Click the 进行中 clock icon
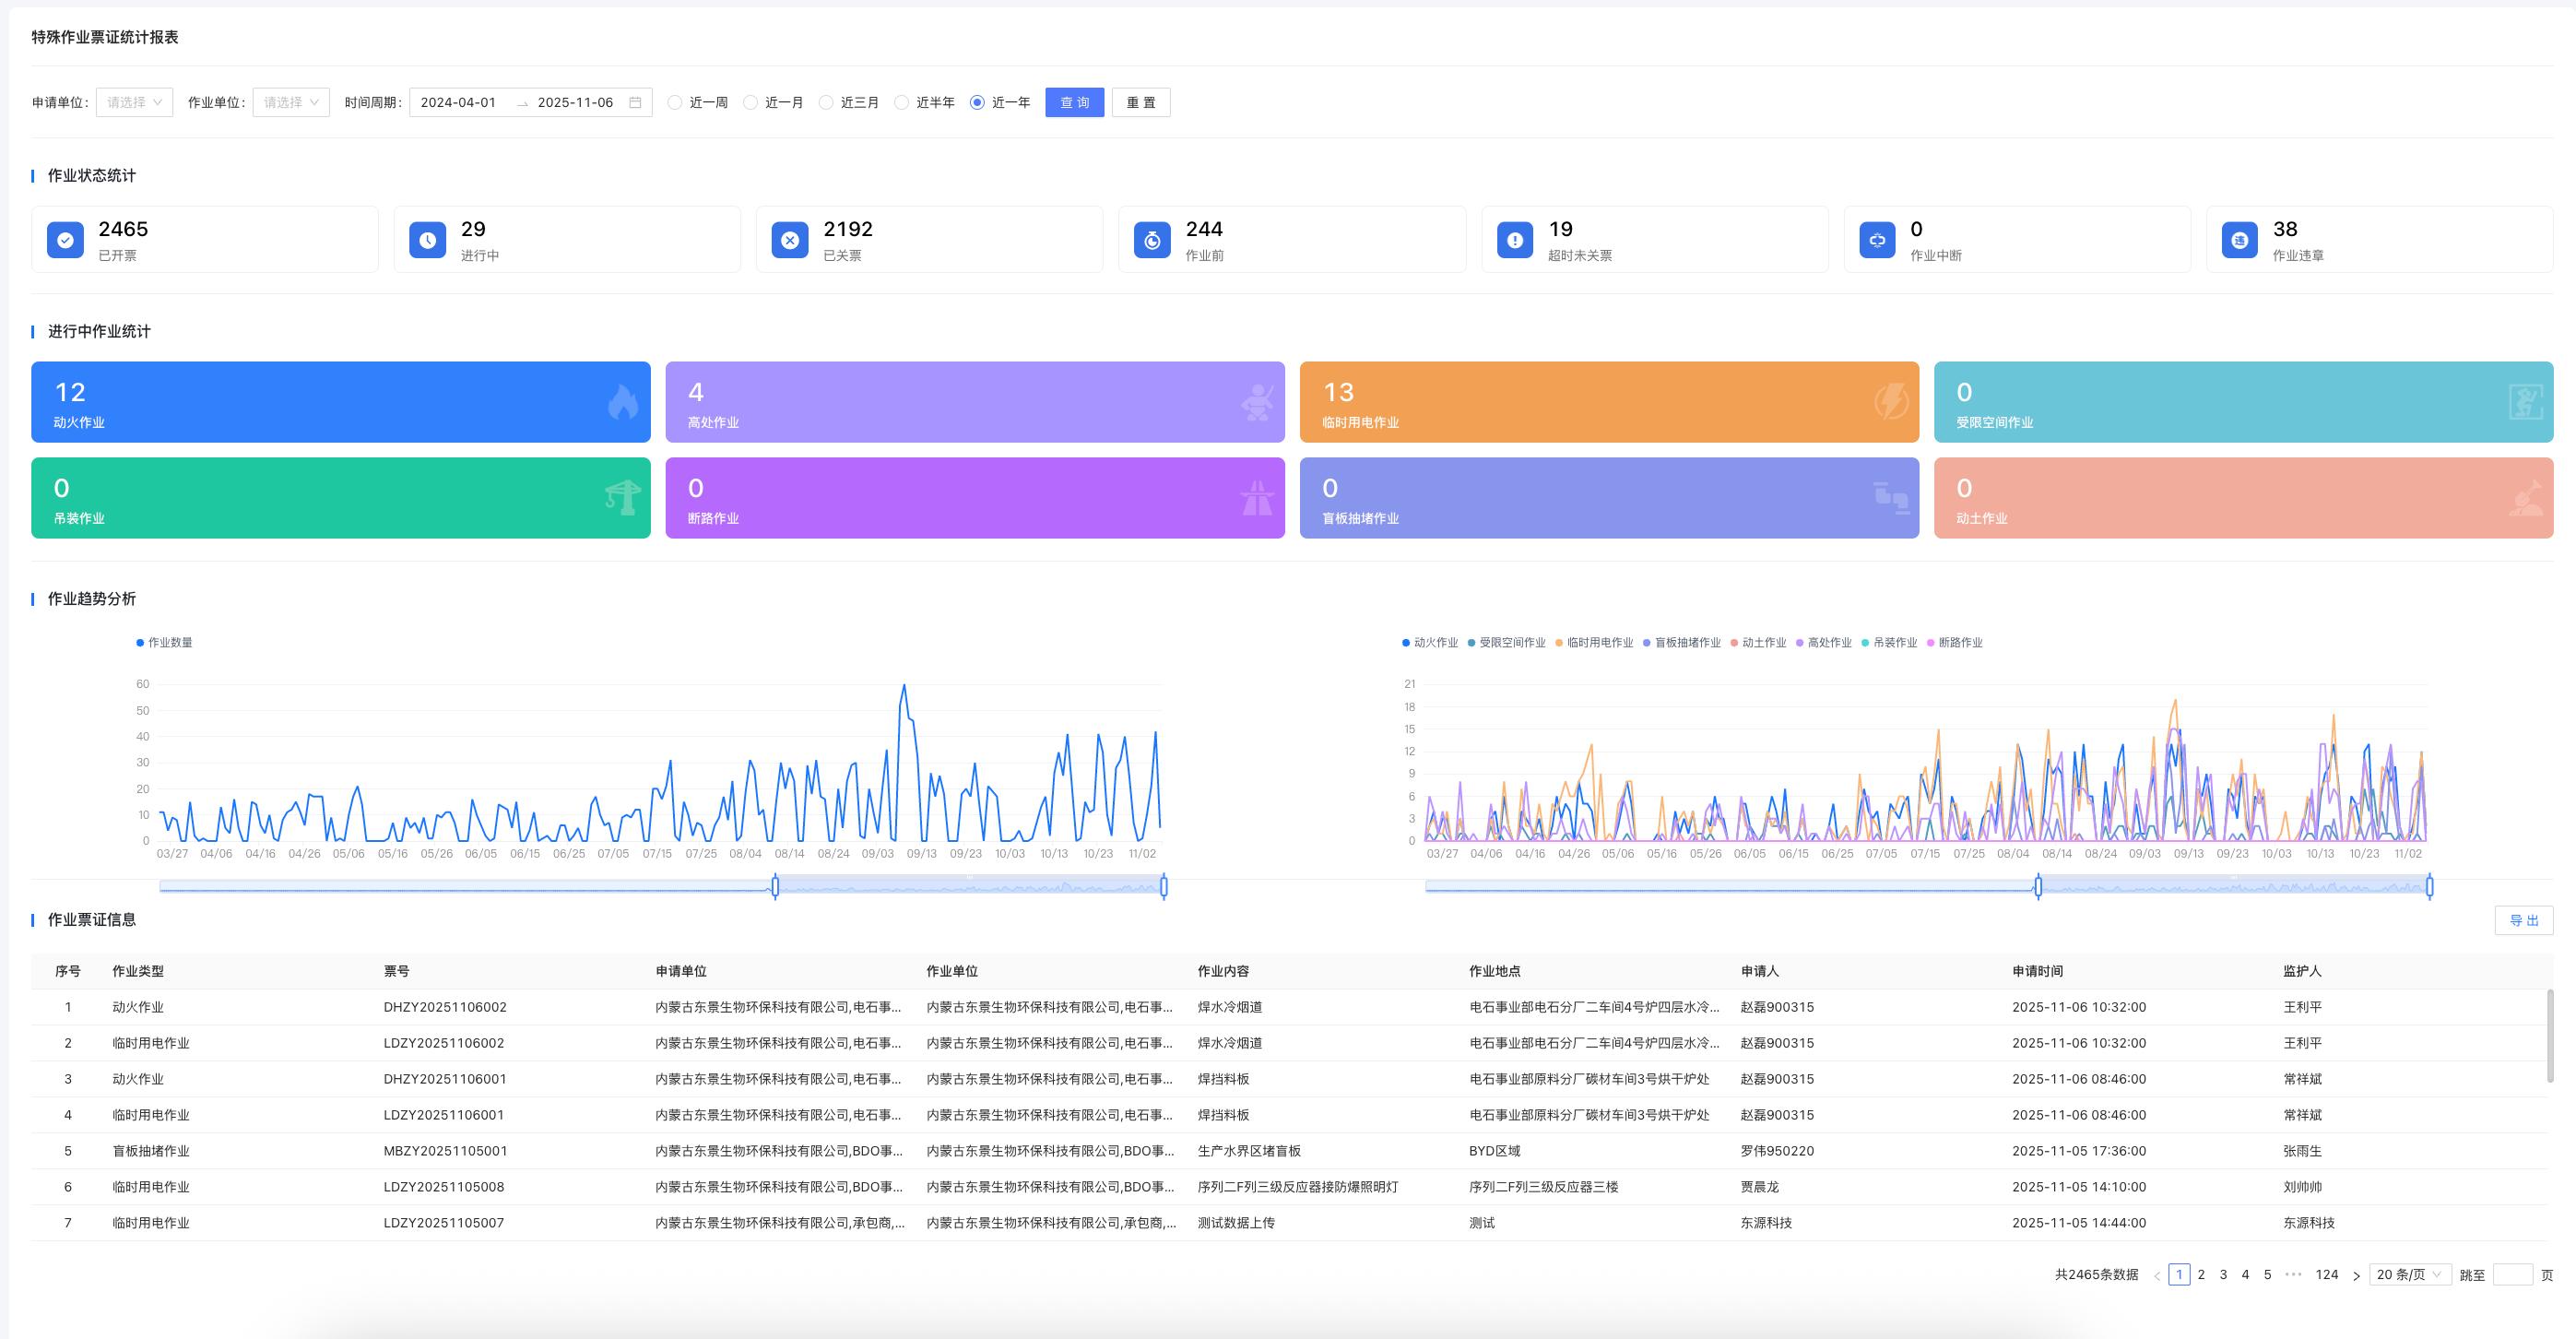This screenshot has width=2576, height=1339. pos(427,240)
